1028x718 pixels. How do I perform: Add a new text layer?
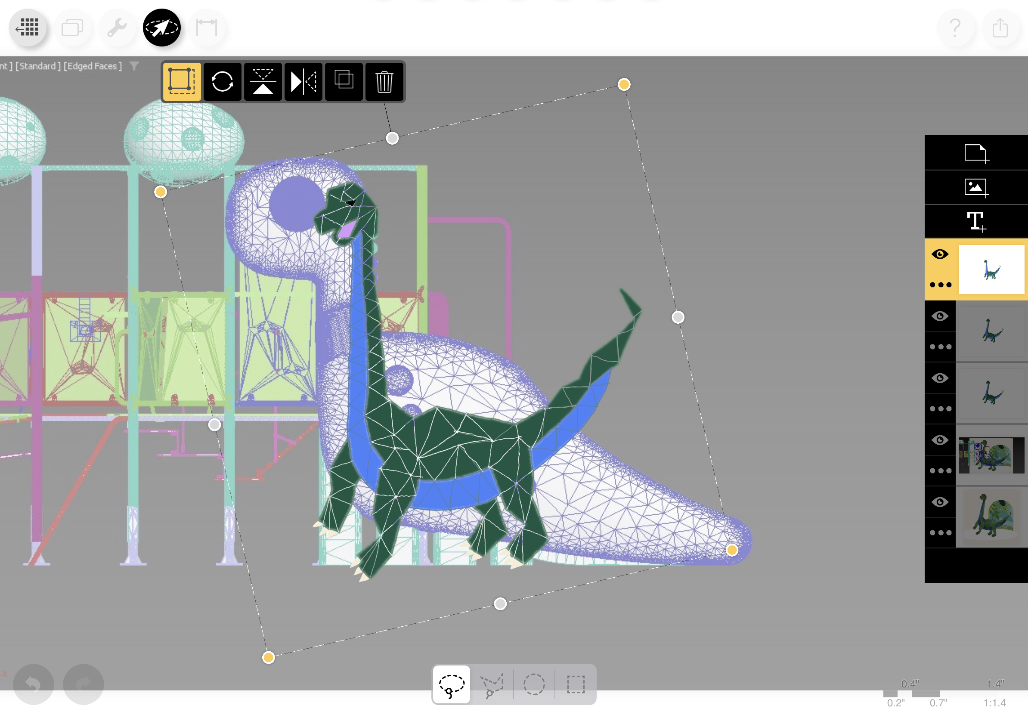click(x=976, y=222)
